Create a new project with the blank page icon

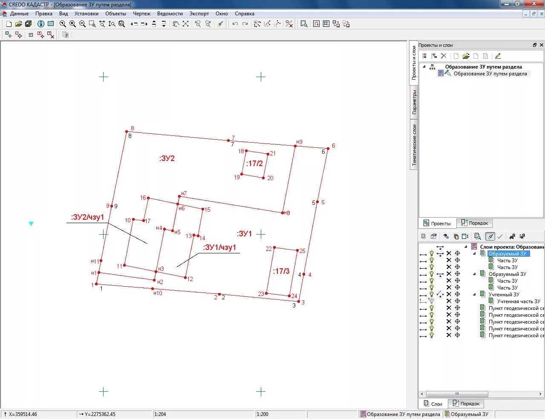9,24
